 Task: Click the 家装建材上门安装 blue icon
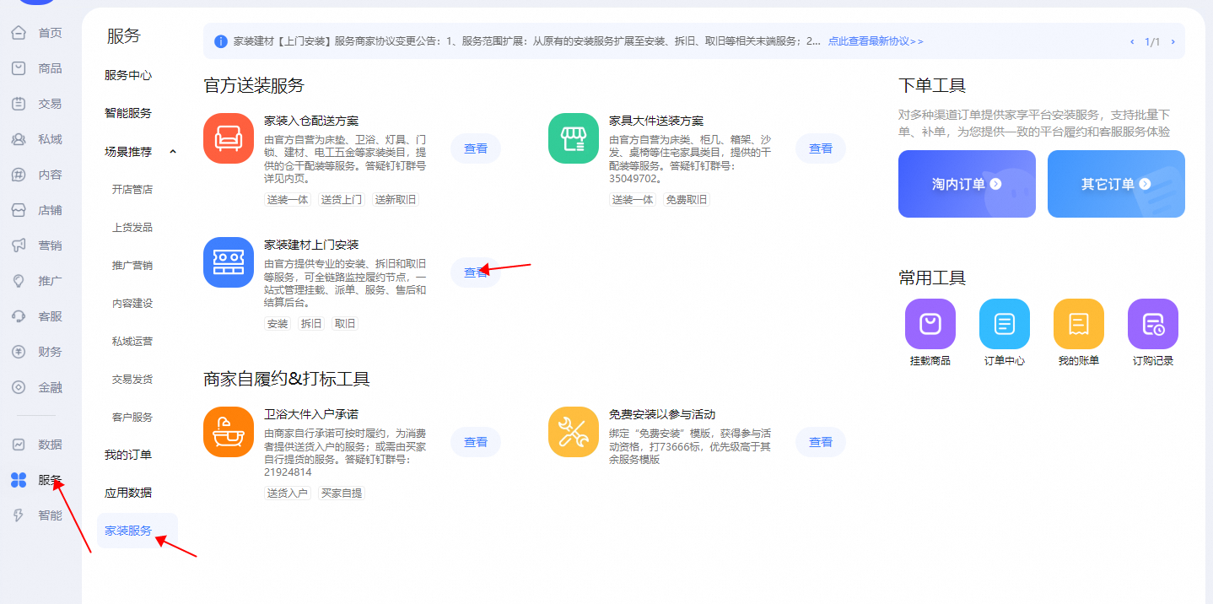coord(229,262)
